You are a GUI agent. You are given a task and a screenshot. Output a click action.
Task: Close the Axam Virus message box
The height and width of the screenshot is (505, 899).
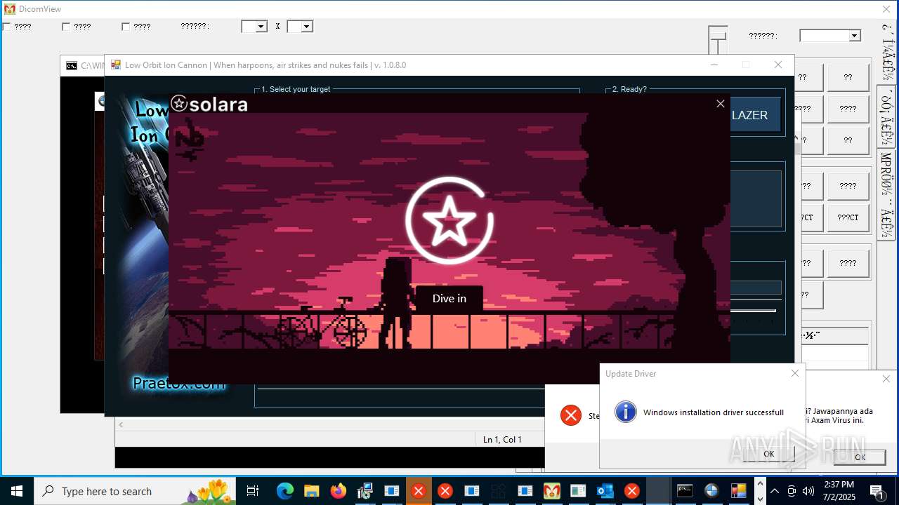pos(886,379)
